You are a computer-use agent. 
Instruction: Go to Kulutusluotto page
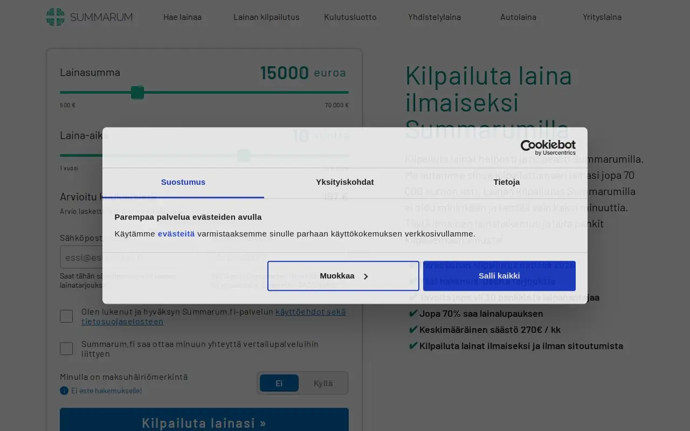point(350,17)
